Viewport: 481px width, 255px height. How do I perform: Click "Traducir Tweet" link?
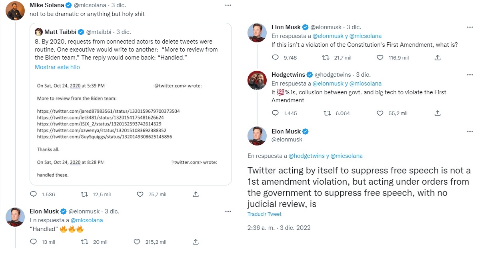264,214
